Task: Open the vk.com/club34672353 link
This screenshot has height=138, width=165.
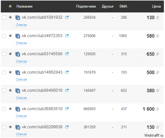Action: [x=42, y=36]
